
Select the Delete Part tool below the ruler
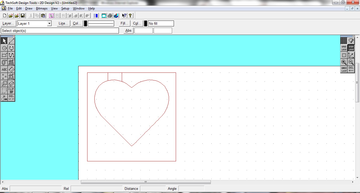coord(11,76)
